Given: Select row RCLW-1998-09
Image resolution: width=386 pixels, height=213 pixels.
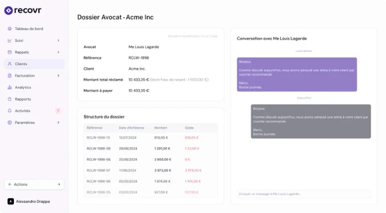Looking at the screenshot, I should point(150,148).
